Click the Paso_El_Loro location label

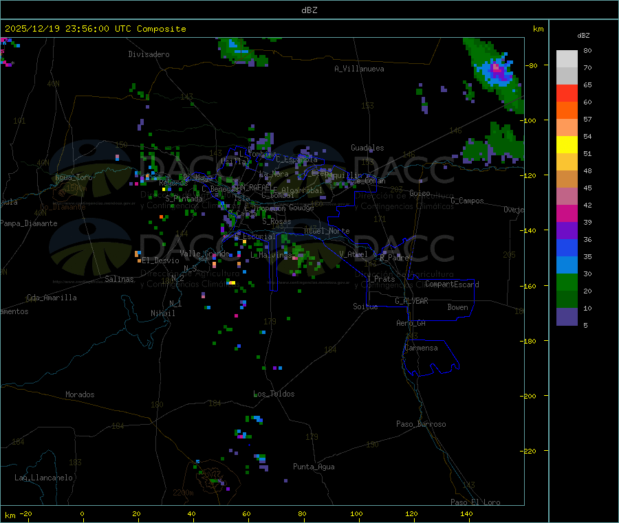tap(476, 502)
